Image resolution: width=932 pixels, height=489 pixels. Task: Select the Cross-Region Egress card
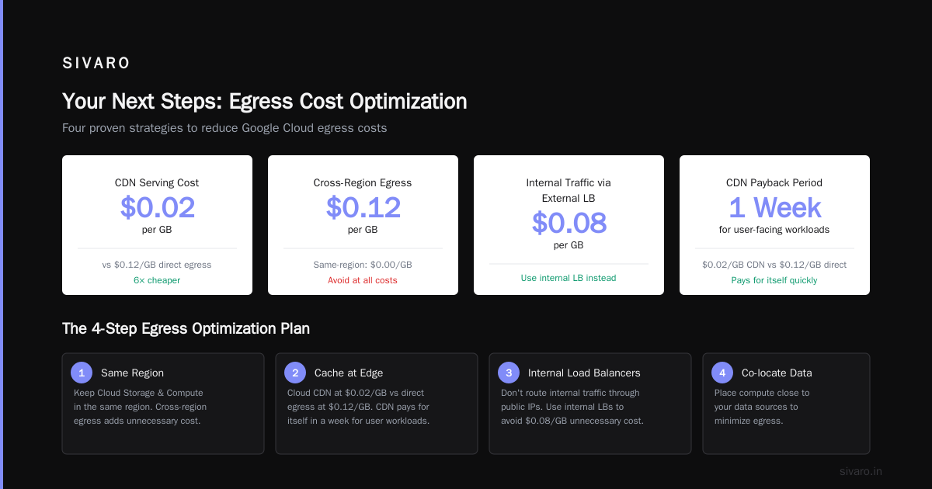pos(363,225)
